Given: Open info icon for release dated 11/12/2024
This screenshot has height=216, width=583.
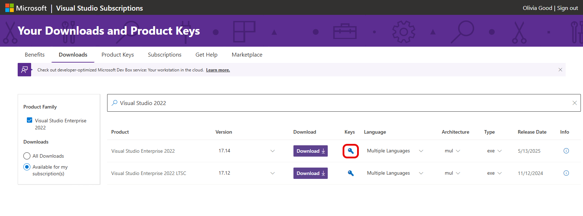Looking at the screenshot, I should pos(566,173).
